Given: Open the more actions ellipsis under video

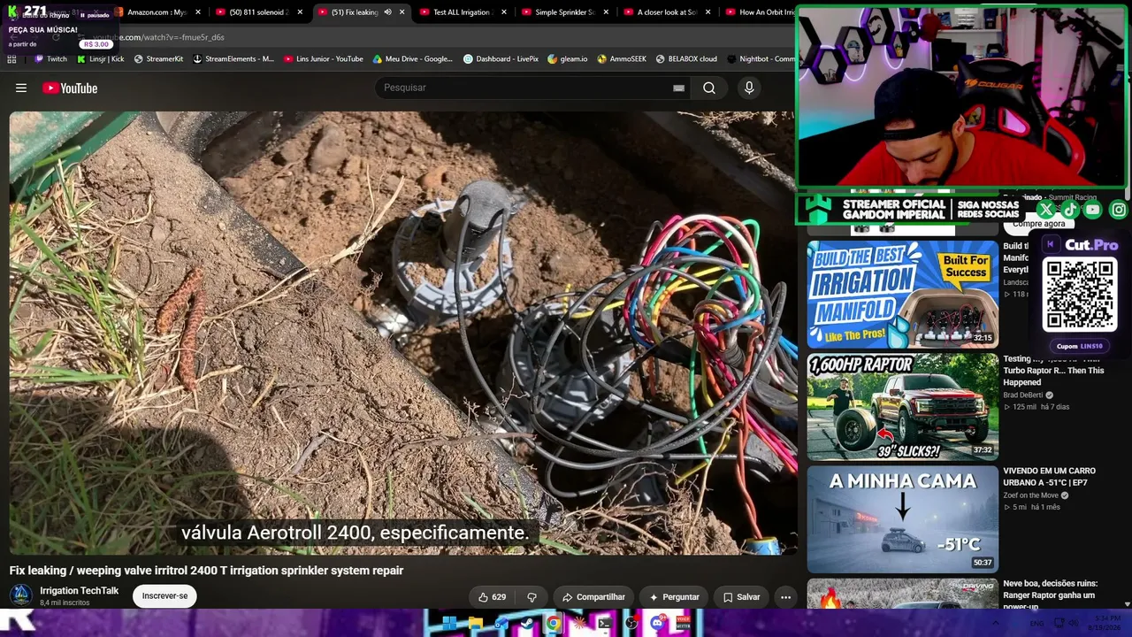Looking at the screenshot, I should (x=785, y=597).
